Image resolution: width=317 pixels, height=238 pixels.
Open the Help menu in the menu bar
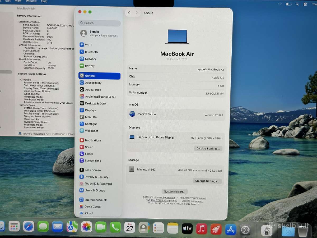(x=44, y=1)
